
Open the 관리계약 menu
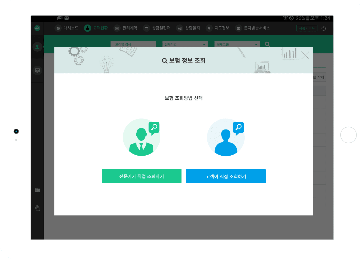pyautogui.click(x=130, y=28)
